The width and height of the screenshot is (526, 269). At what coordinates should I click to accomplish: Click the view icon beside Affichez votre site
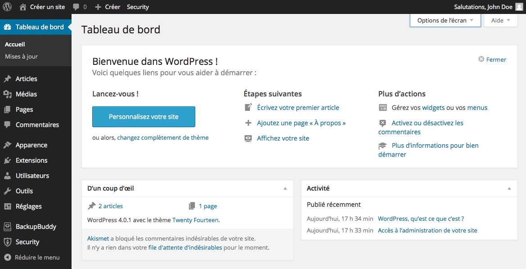248,138
